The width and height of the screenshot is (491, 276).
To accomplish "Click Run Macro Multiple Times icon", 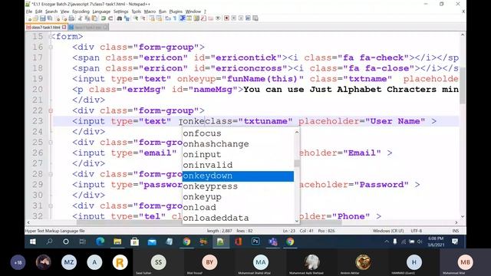I will (x=249, y=18).
